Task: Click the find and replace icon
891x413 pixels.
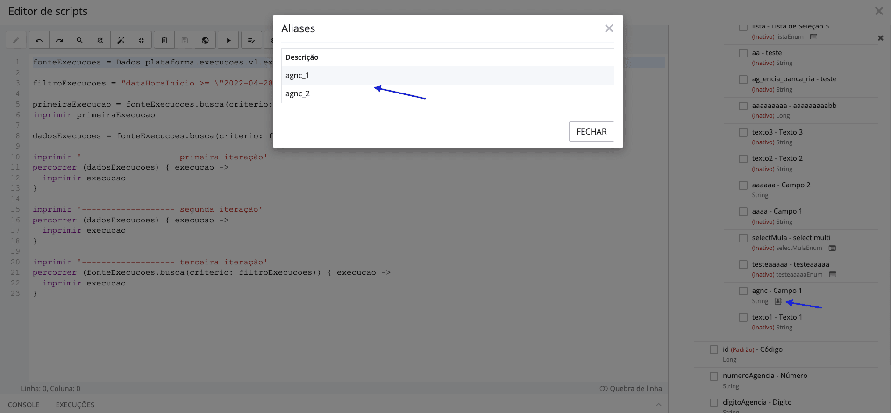Action: [x=100, y=40]
